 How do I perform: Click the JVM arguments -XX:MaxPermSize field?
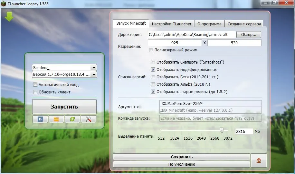pos(210,104)
